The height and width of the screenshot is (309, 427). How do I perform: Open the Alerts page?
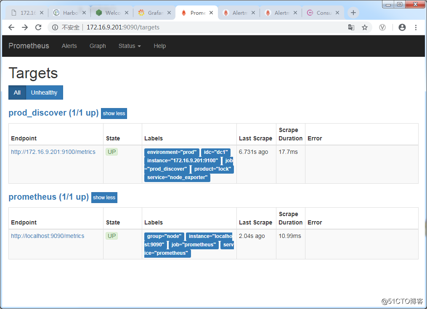point(69,46)
